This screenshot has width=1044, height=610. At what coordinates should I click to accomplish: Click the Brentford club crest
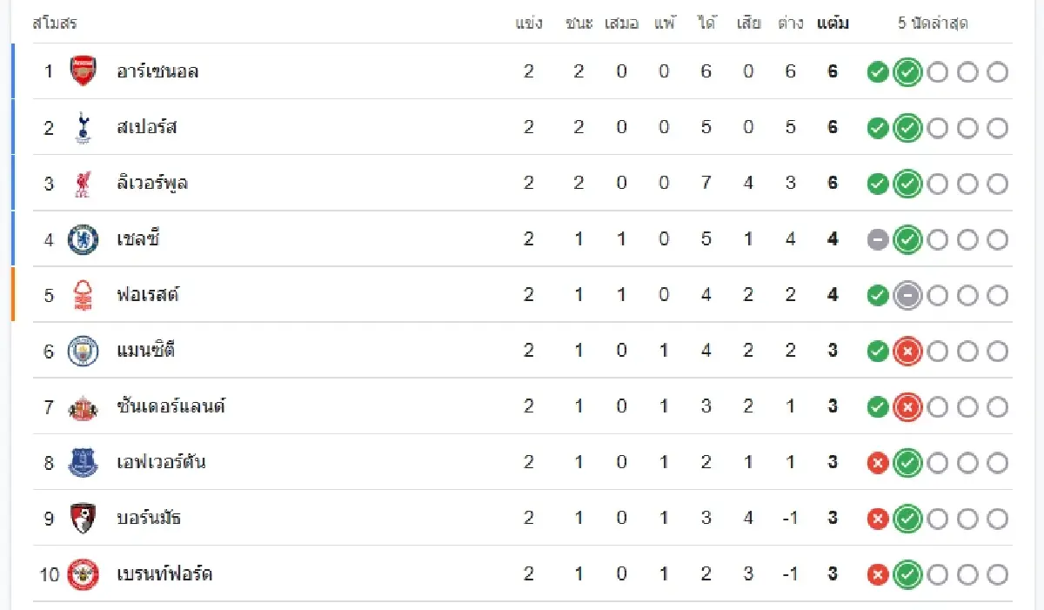pos(84,574)
